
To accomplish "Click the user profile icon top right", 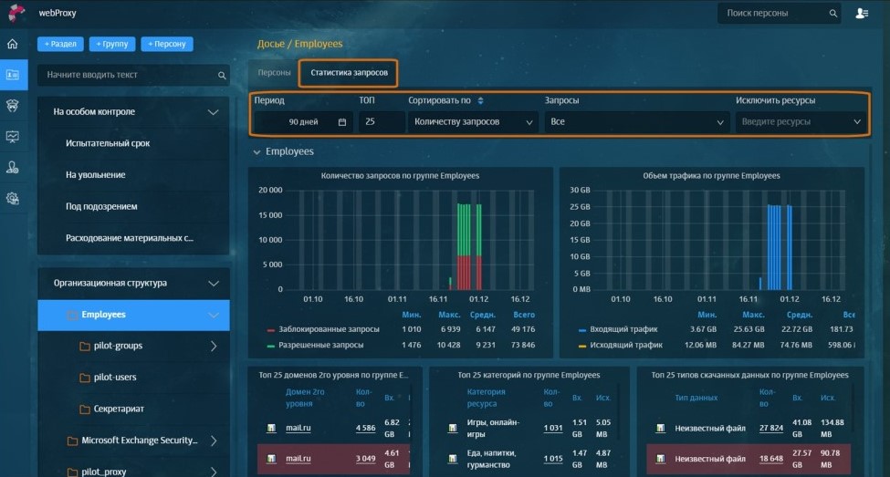I will [x=862, y=14].
